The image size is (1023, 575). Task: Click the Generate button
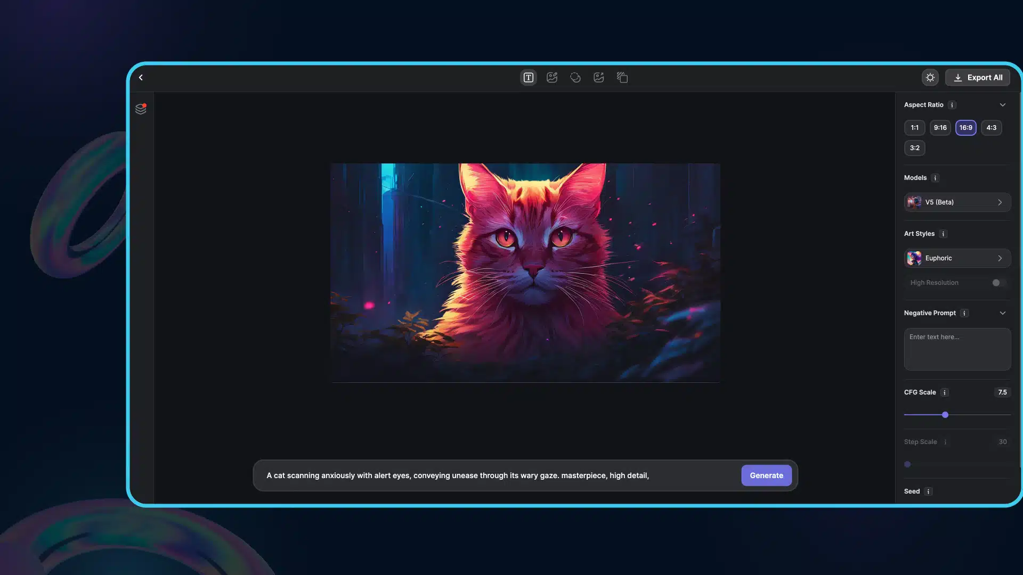(x=766, y=475)
